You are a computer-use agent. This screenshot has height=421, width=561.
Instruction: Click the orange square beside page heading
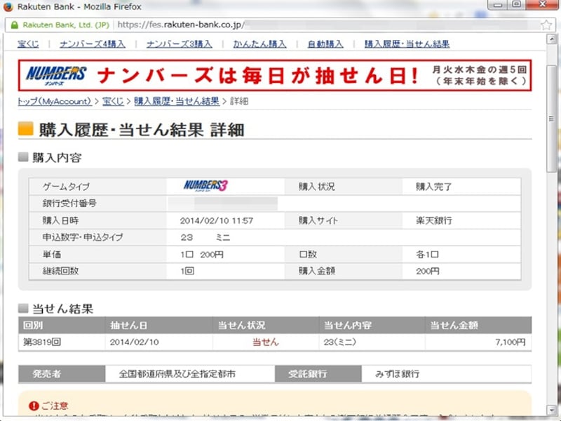coord(25,128)
